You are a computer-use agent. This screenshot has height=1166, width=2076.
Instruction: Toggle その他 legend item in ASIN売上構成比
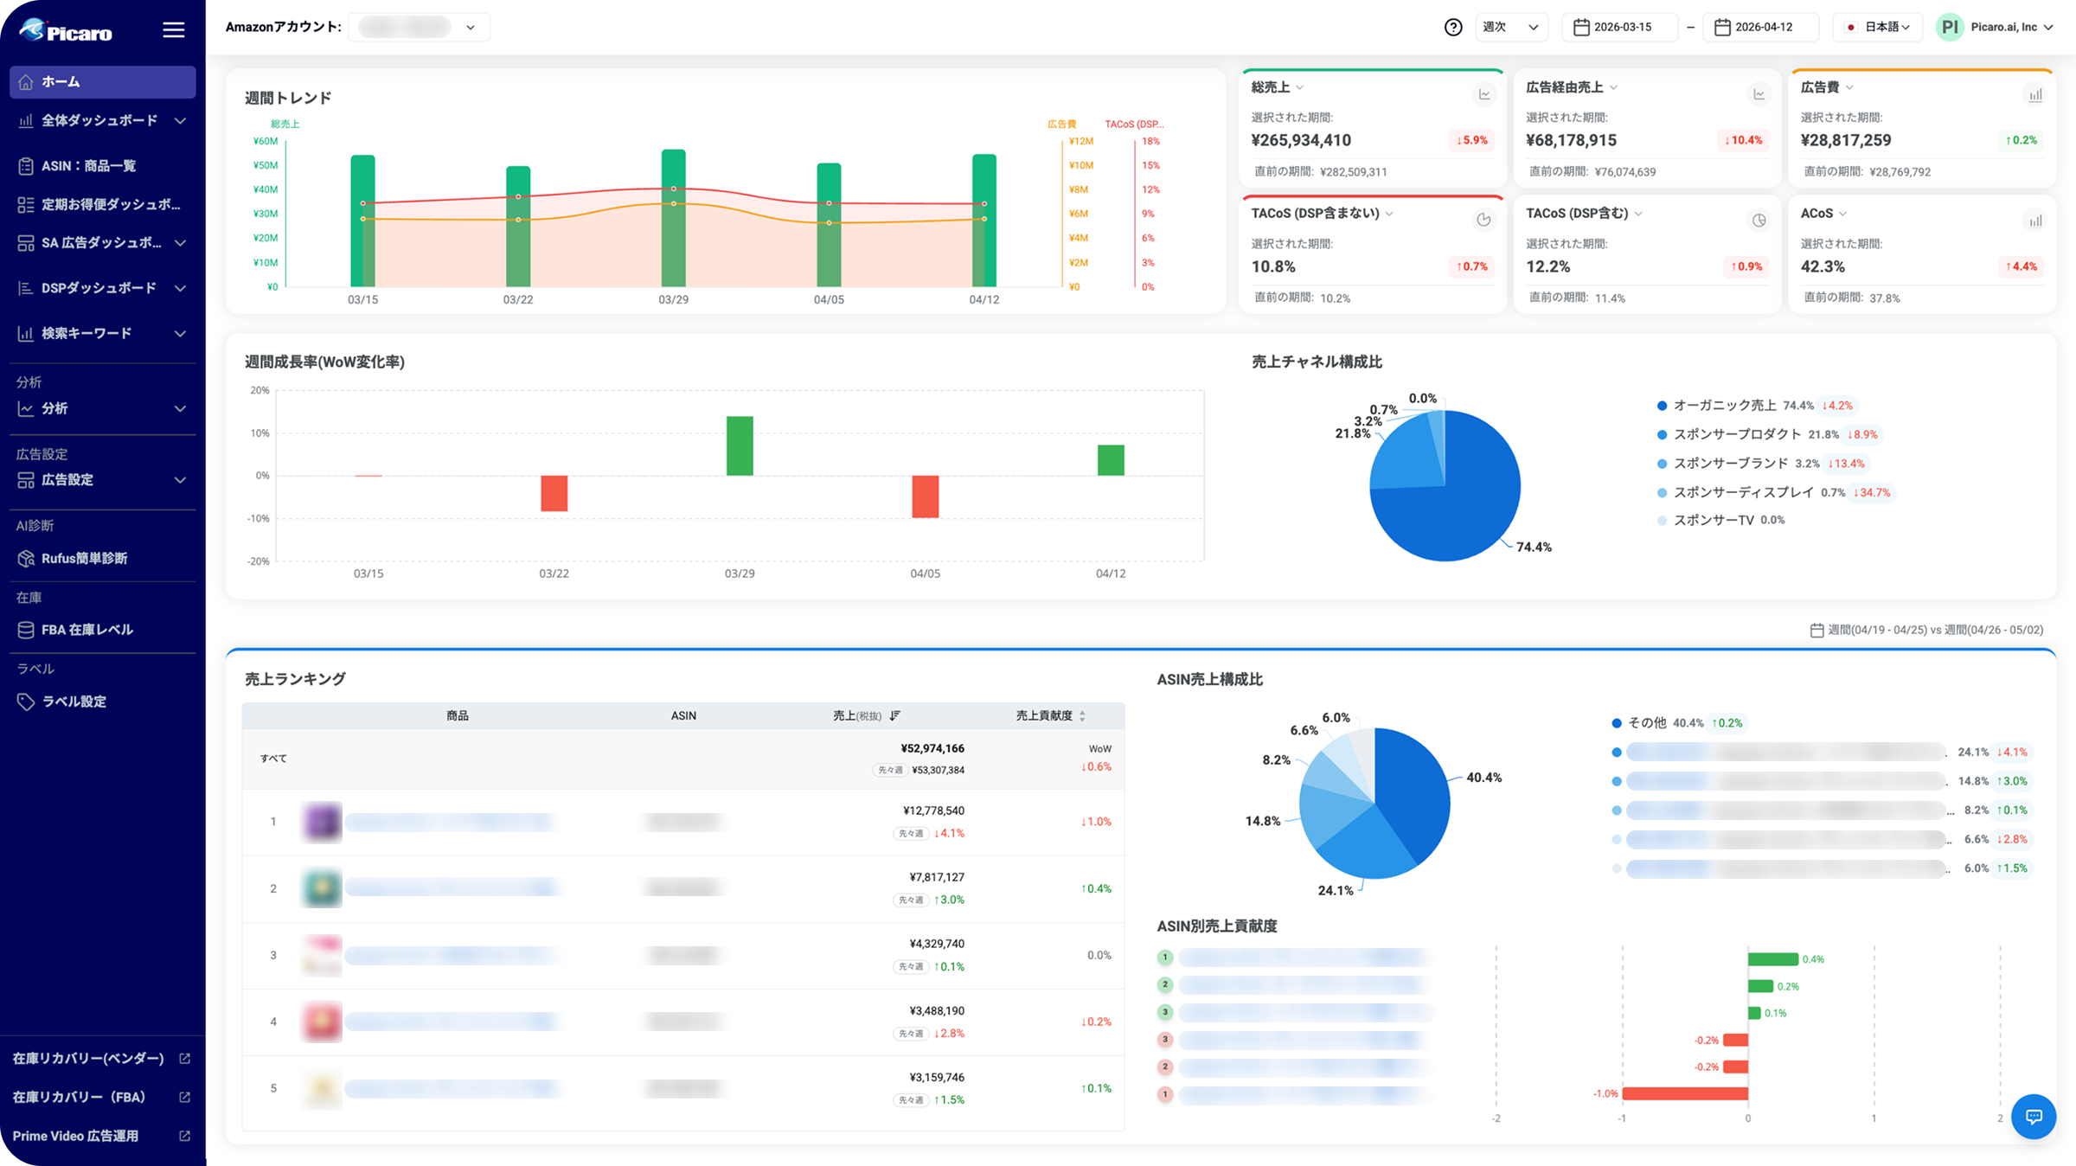pyautogui.click(x=1657, y=723)
